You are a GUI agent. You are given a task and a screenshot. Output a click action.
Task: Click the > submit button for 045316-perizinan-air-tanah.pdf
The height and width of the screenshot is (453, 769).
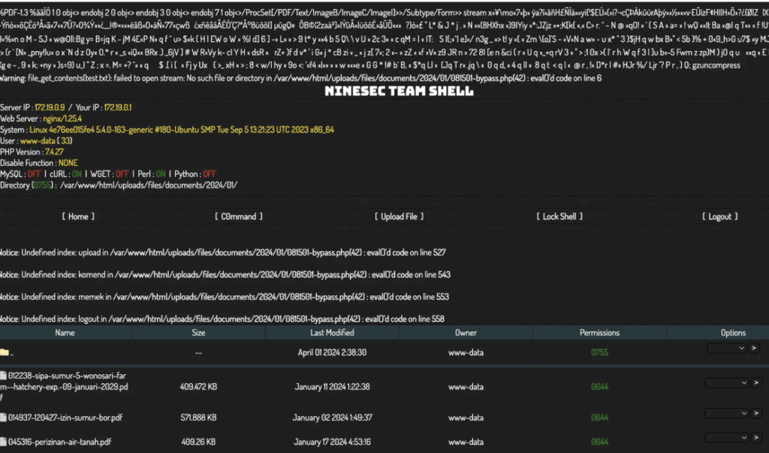(x=756, y=437)
